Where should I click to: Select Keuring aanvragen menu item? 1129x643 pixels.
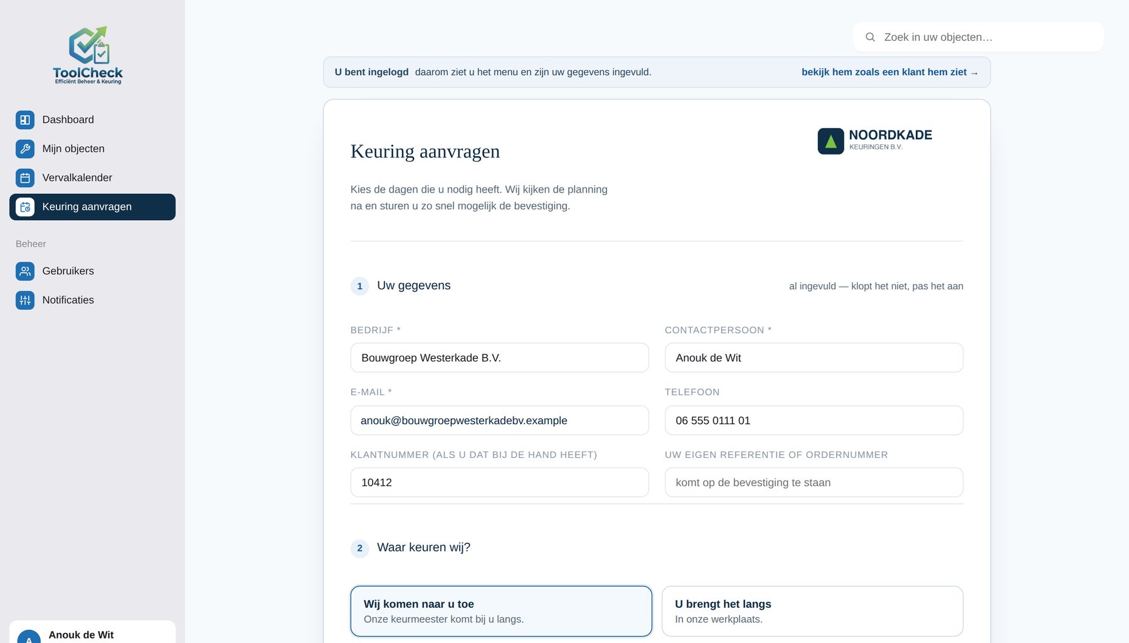pyautogui.click(x=92, y=207)
